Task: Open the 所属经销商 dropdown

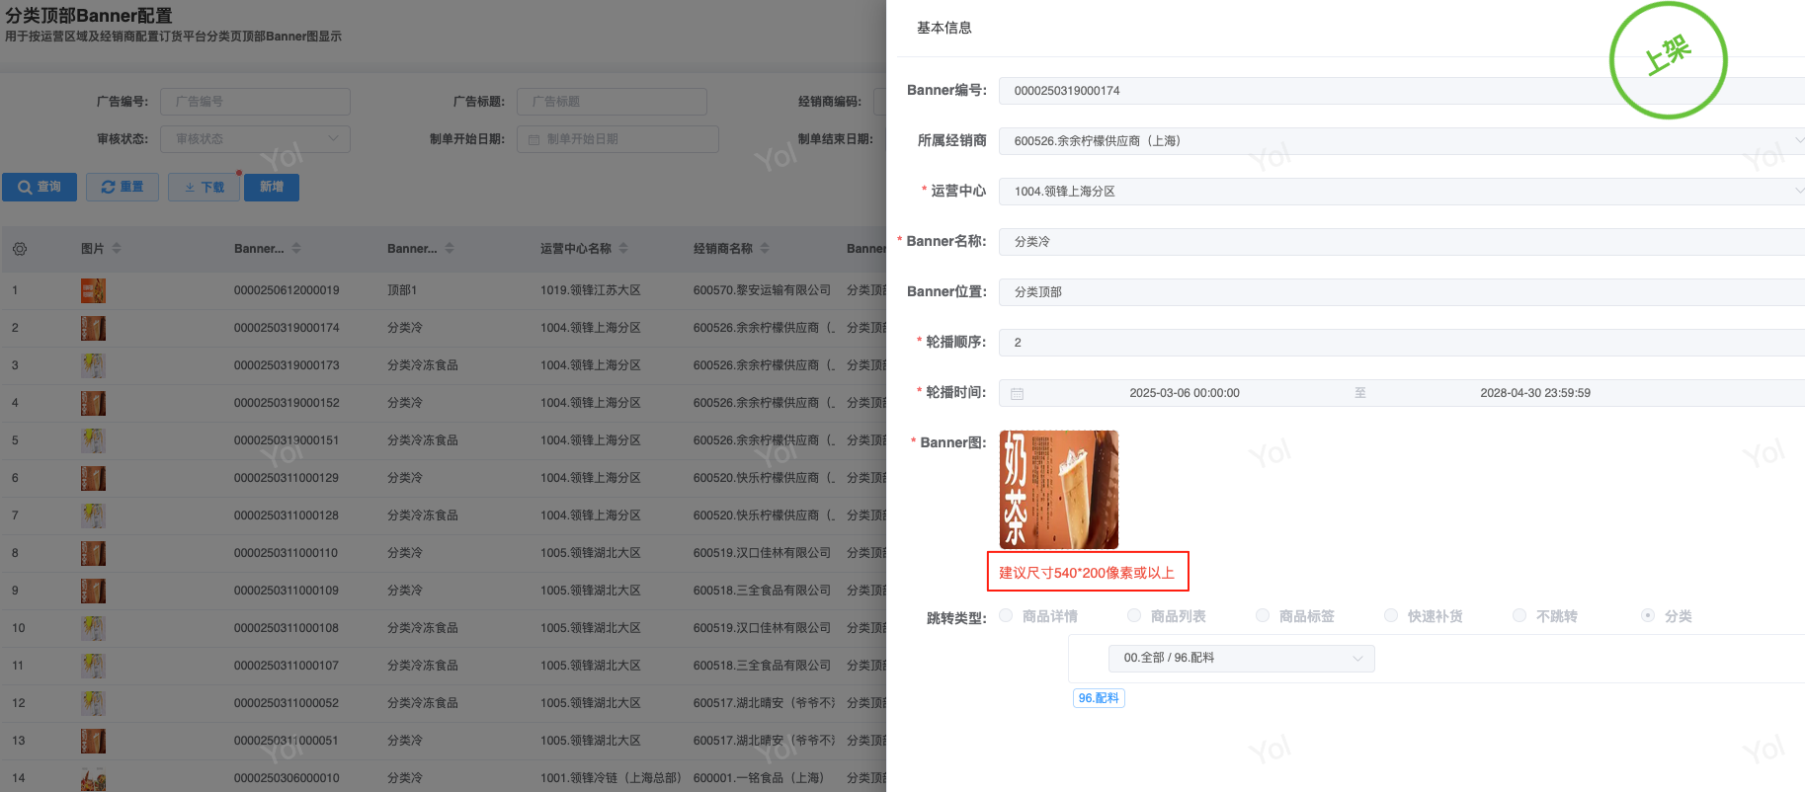Action: (x=1402, y=141)
